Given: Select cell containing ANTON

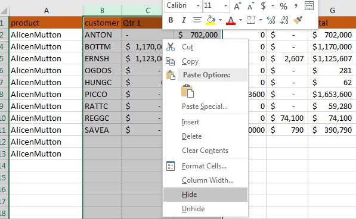Looking at the screenshot, I should [102, 35].
